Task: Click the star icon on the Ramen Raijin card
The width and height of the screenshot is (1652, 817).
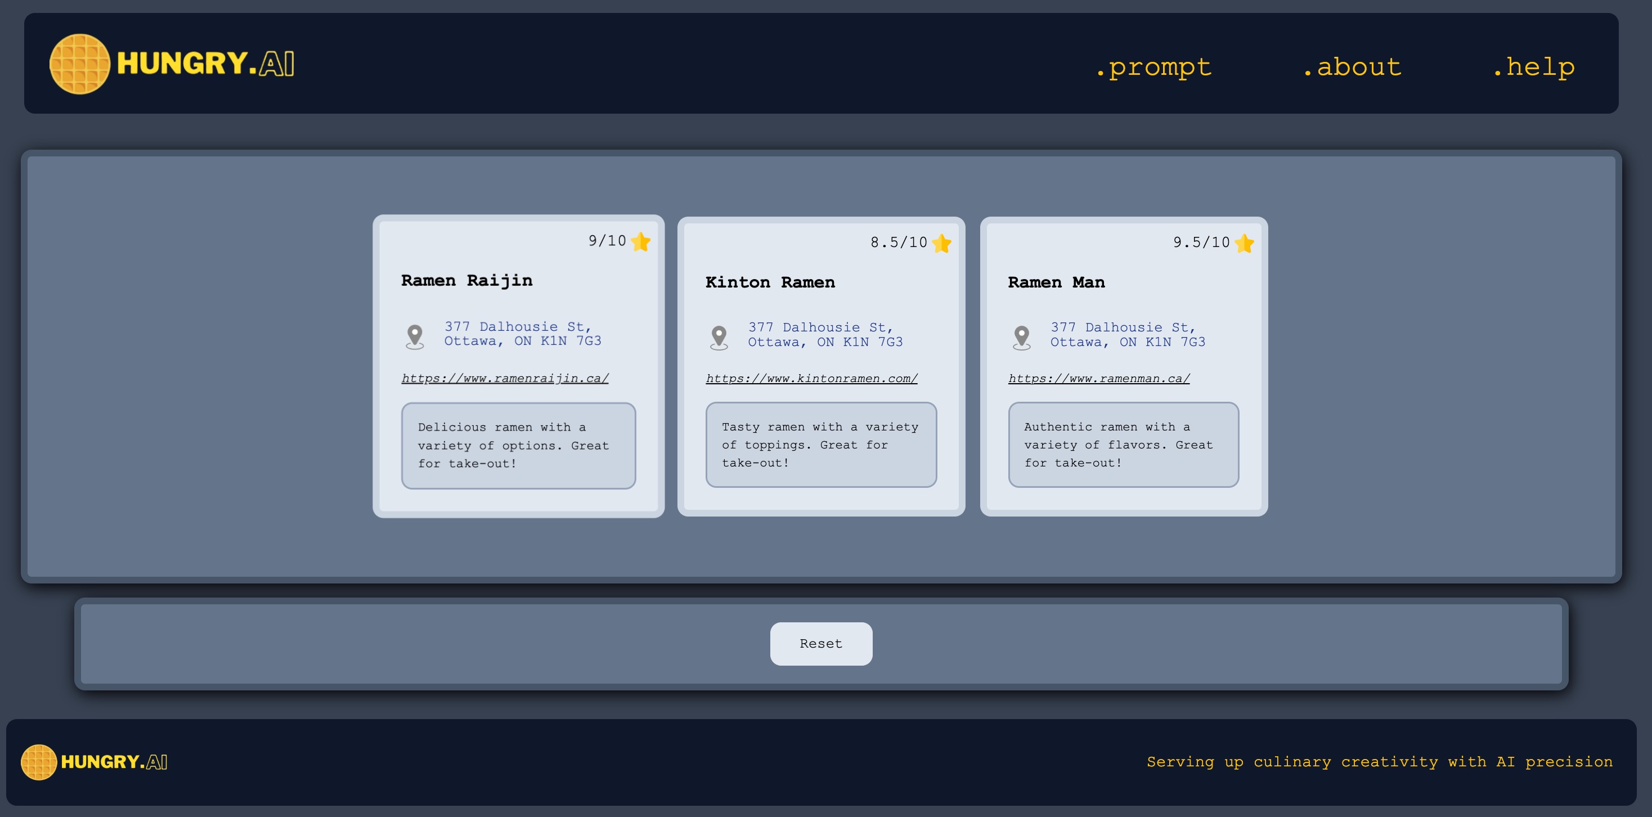Action: (x=640, y=242)
